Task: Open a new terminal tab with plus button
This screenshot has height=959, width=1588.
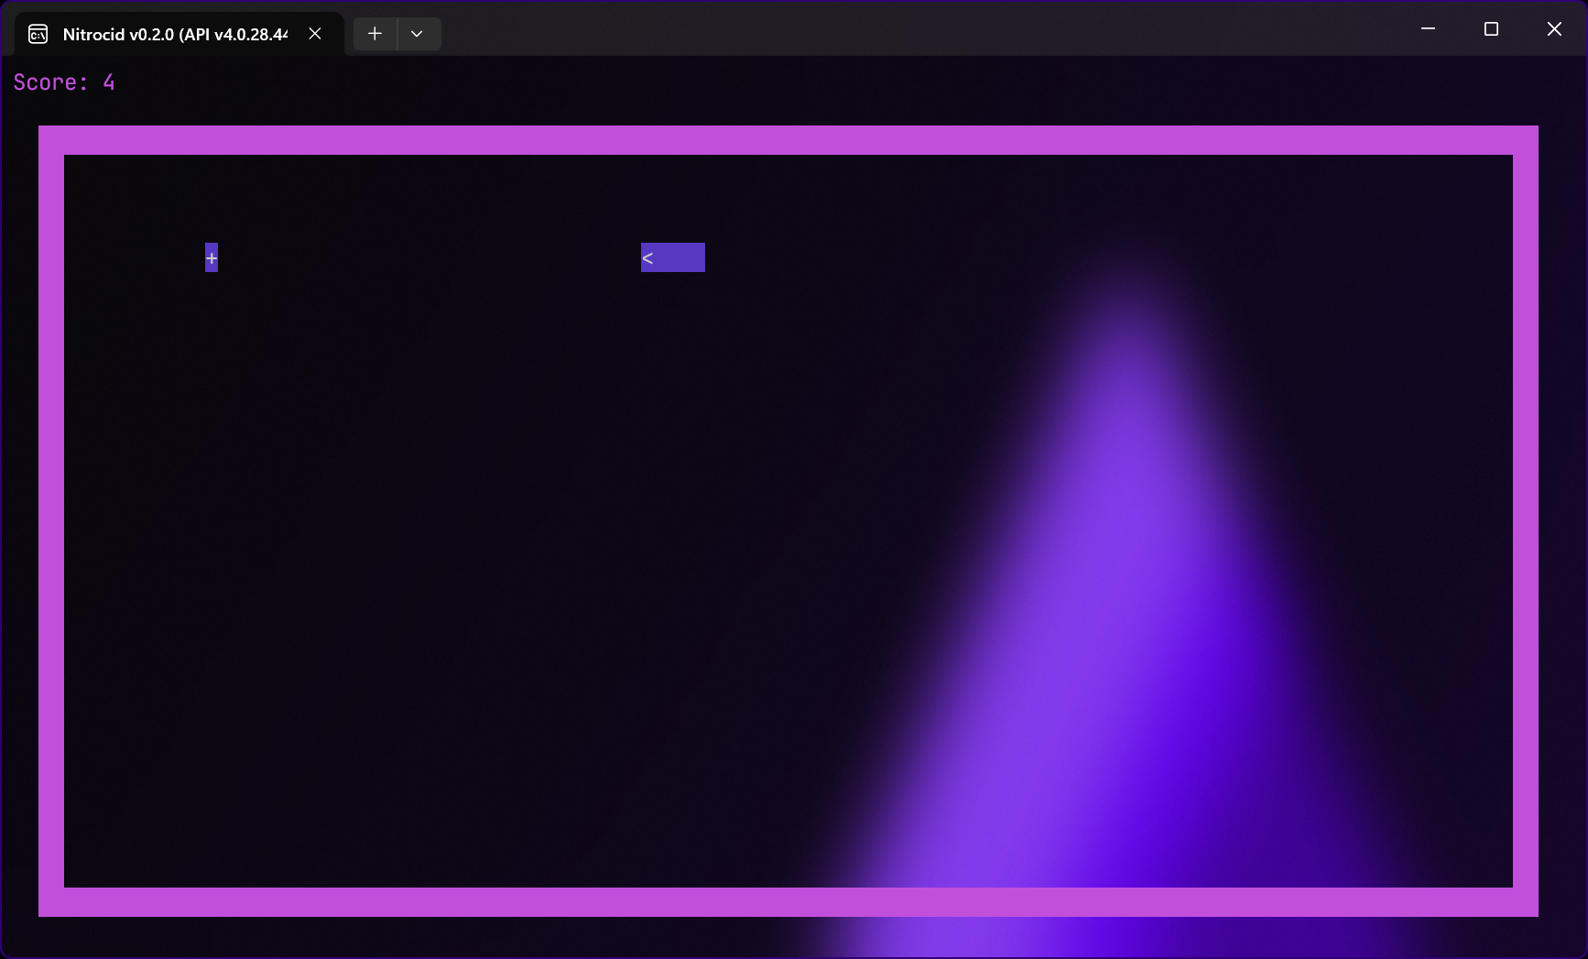Action: pos(375,34)
